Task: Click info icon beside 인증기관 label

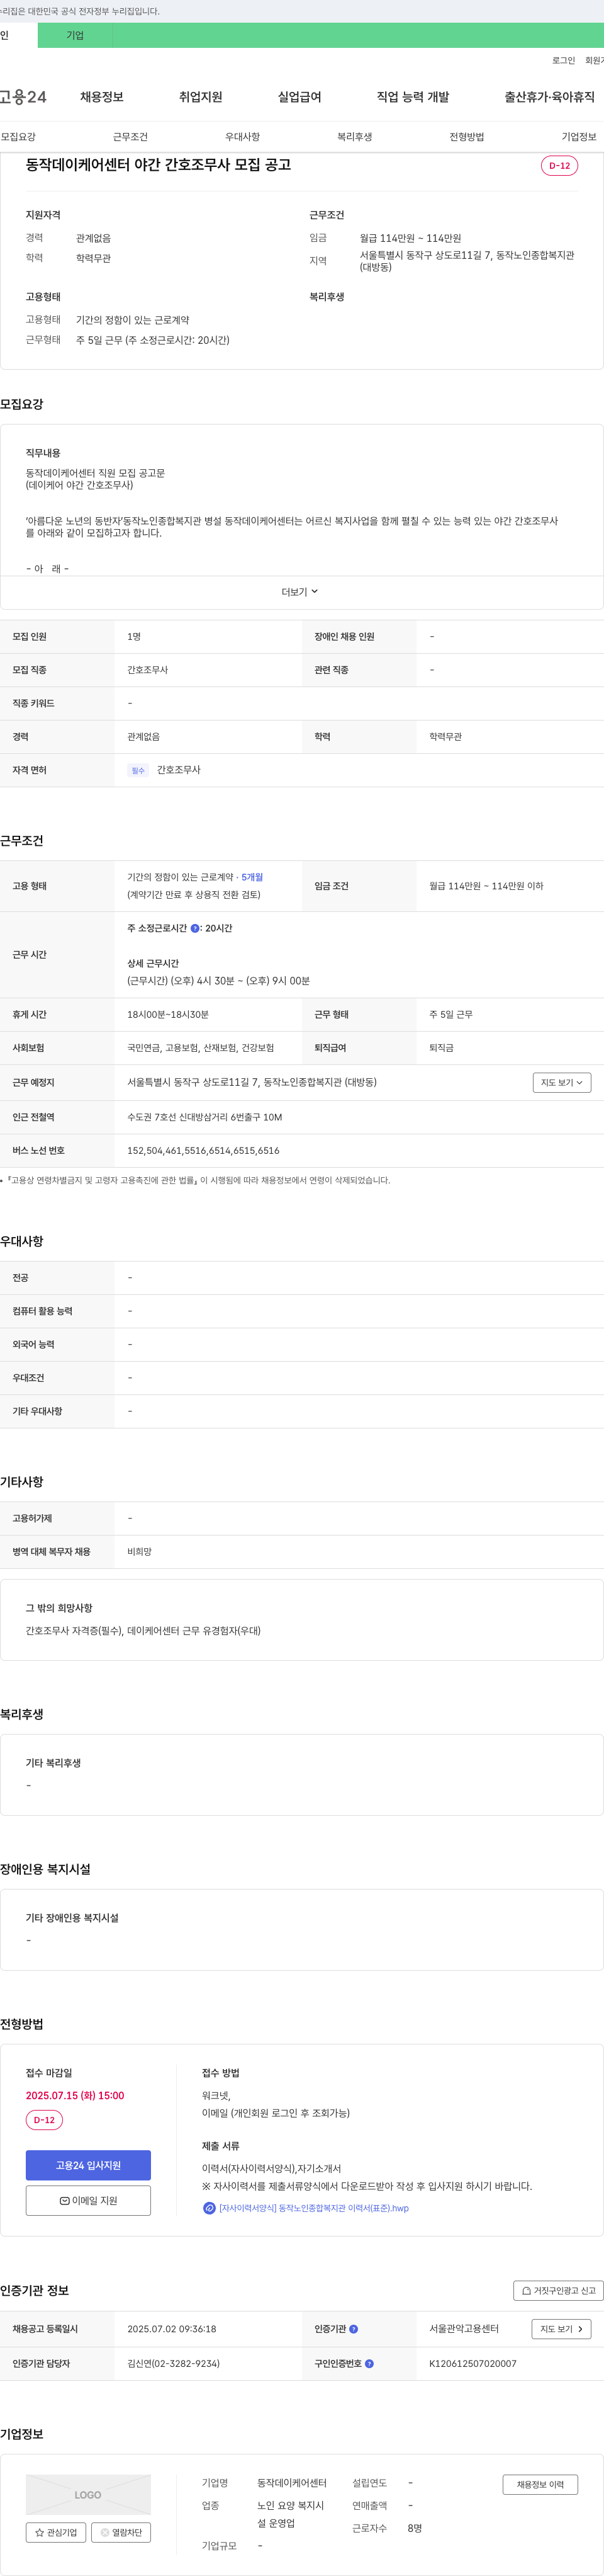Action: pyautogui.click(x=354, y=2329)
